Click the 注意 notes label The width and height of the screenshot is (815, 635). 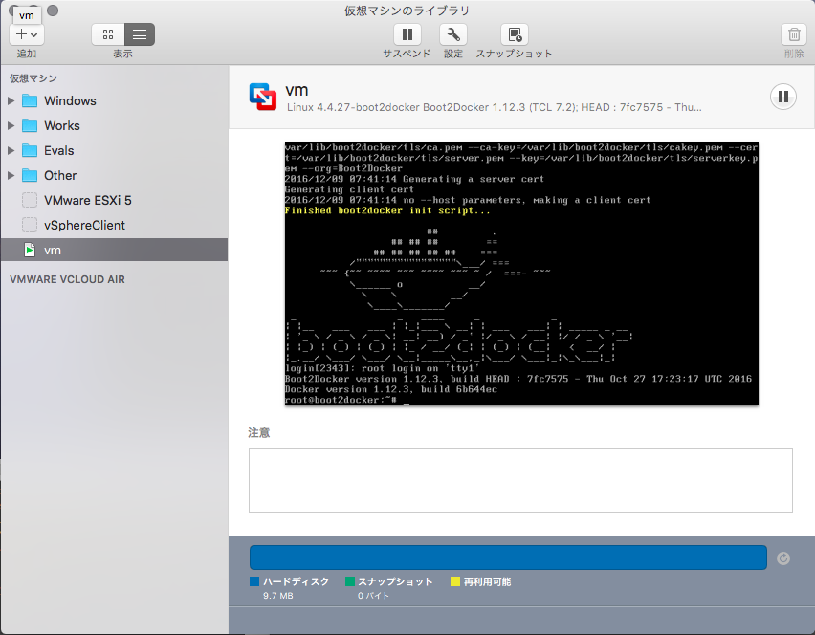[259, 433]
